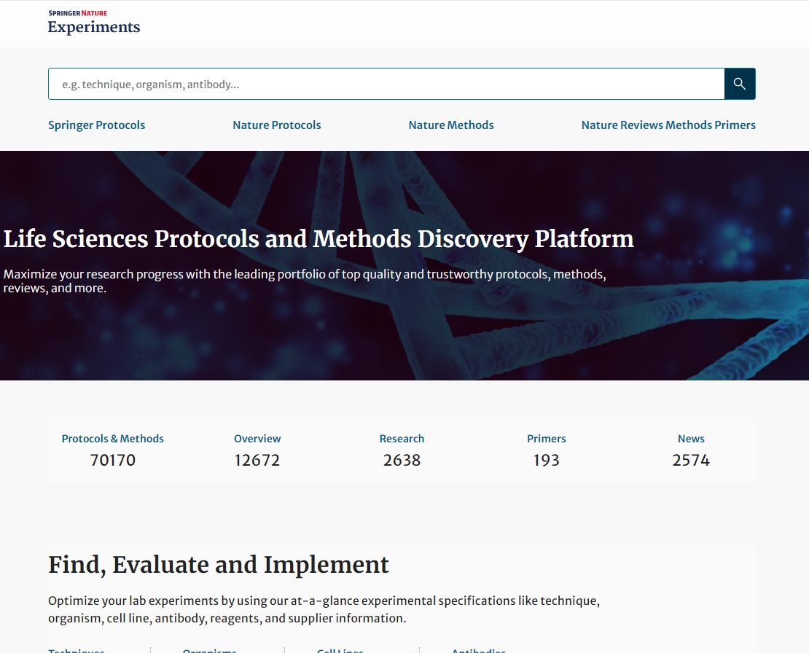Open the Springer Nature Experiments logo
The height and width of the screenshot is (653, 809).
94,22
